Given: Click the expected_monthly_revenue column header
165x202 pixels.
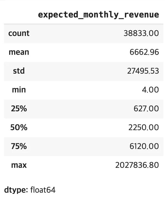Looking at the screenshot, I should pyautogui.click(x=99, y=15).
